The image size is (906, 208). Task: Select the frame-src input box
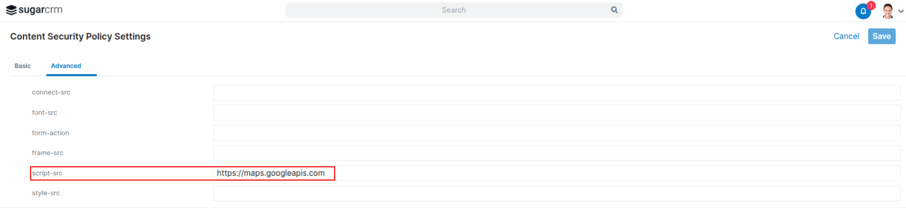557,153
